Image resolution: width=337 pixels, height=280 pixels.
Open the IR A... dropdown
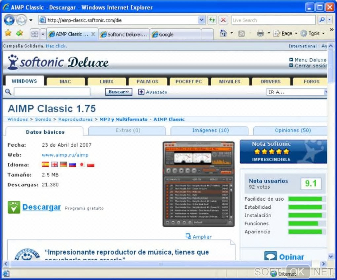coord(297,92)
